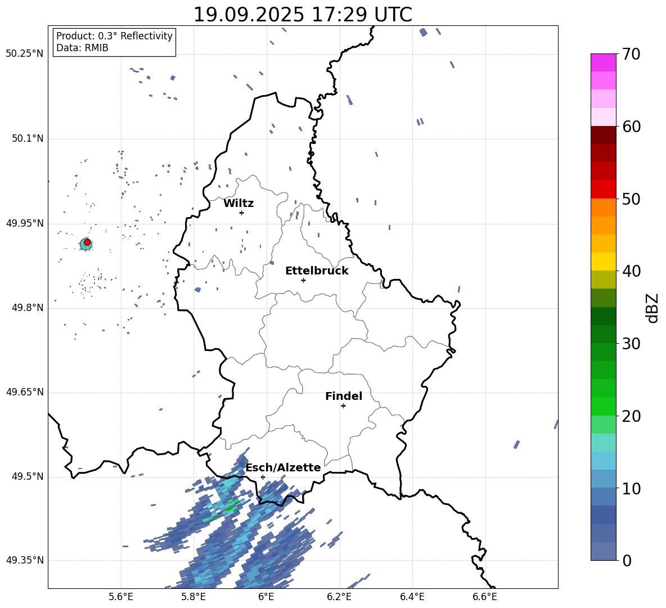Viewport: 666px width, 608px height.
Task: Click the 50.25°N latitude label
Action: point(25,54)
